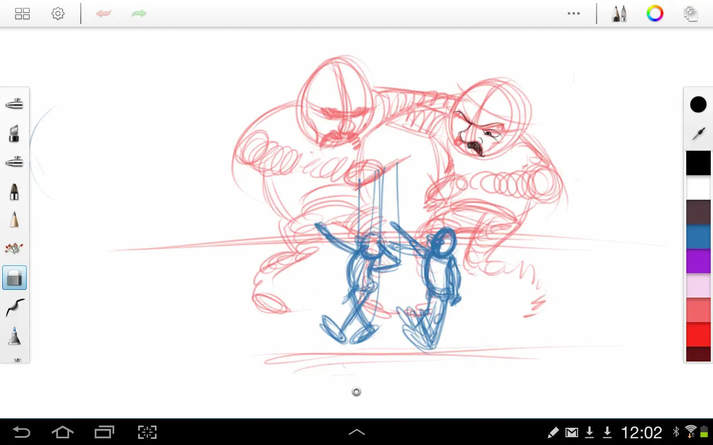
Task: Select the chisel marker brush
Action: click(x=14, y=133)
